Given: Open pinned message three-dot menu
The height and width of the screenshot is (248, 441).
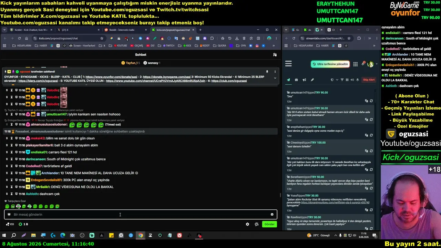Looking at the screenshot, I should click(275, 72).
